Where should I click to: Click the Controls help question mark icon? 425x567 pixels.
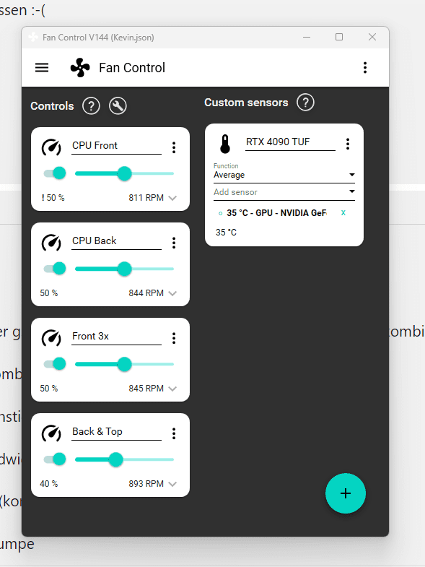(91, 106)
